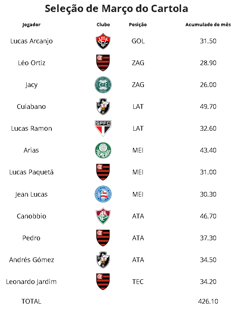Viewport: 235px width, 316px height.
Task: Select the blue Bahia crest
Action: (x=103, y=194)
